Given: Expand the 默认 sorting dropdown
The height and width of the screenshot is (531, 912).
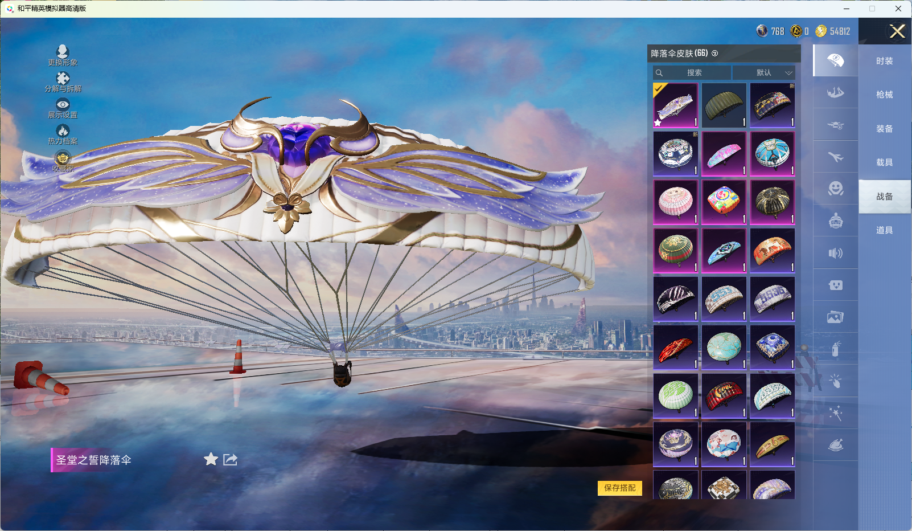Looking at the screenshot, I should click(764, 73).
